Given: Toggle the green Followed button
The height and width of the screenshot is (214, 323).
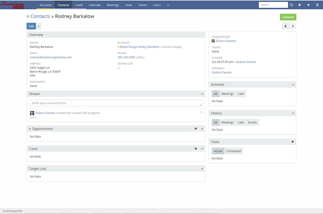Looking at the screenshot, I should 288,17.
